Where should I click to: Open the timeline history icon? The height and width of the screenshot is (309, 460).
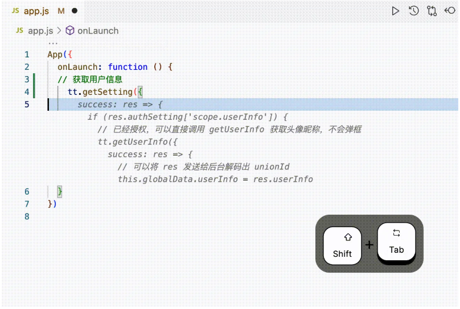(414, 11)
